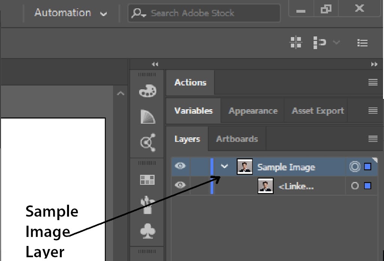Collapse the Sample Image layer chevron

(224, 166)
